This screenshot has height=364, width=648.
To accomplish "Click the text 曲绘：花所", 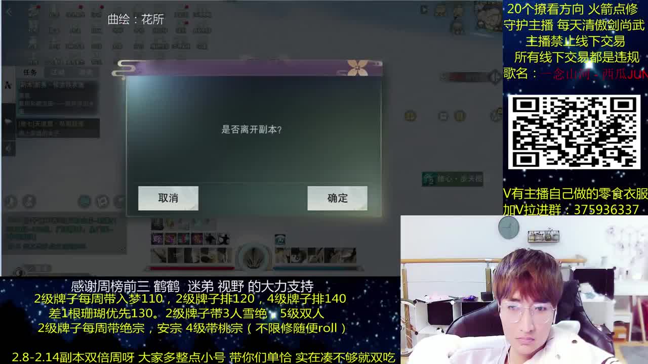I will click(136, 20).
